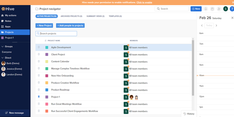Image resolution: width=234 pixels, height=117 pixels.
Task: Pin Run Great Meetings Workflow project
Action: 39,104
